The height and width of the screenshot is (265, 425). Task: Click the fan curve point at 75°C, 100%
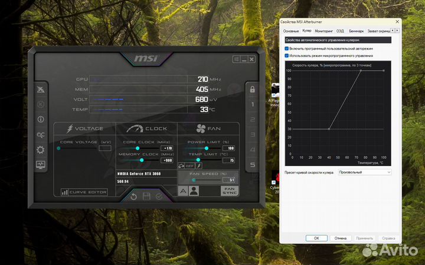[x=361, y=71]
